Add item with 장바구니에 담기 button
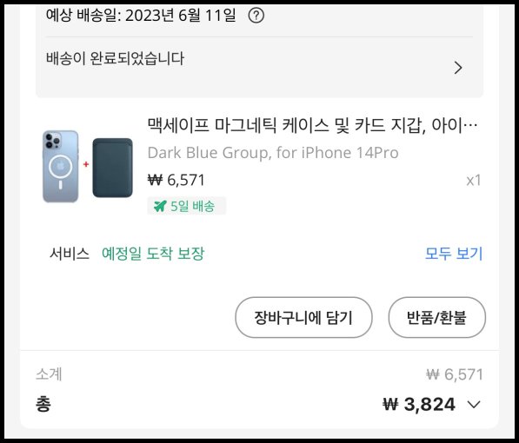This screenshot has height=443, width=519. [303, 317]
